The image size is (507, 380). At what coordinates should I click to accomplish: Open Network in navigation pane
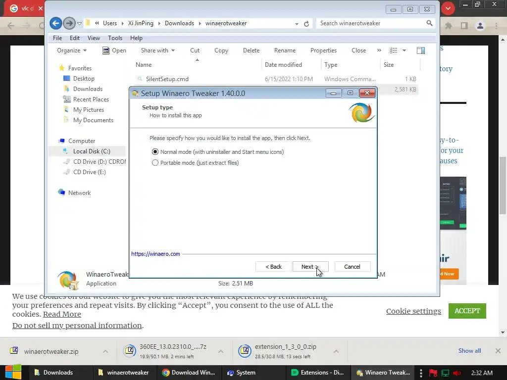click(79, 193)
